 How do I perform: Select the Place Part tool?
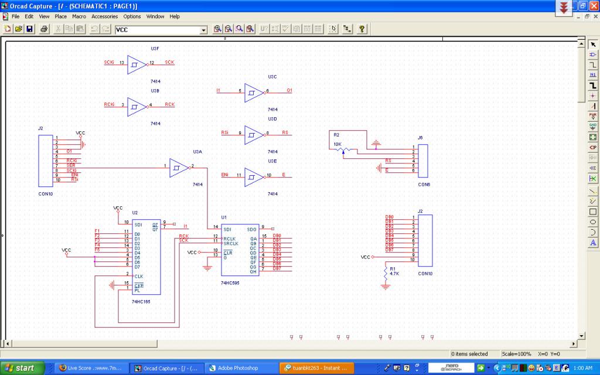(593, 54)
